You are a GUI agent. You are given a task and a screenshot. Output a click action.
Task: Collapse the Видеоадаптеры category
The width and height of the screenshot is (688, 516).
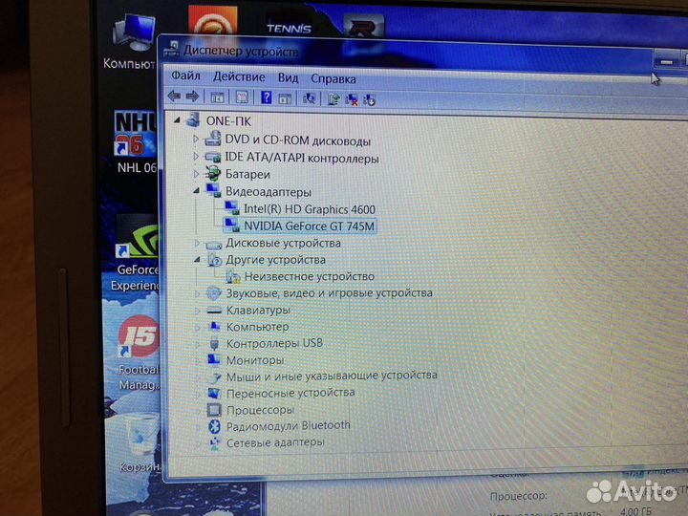pos(196,191)
